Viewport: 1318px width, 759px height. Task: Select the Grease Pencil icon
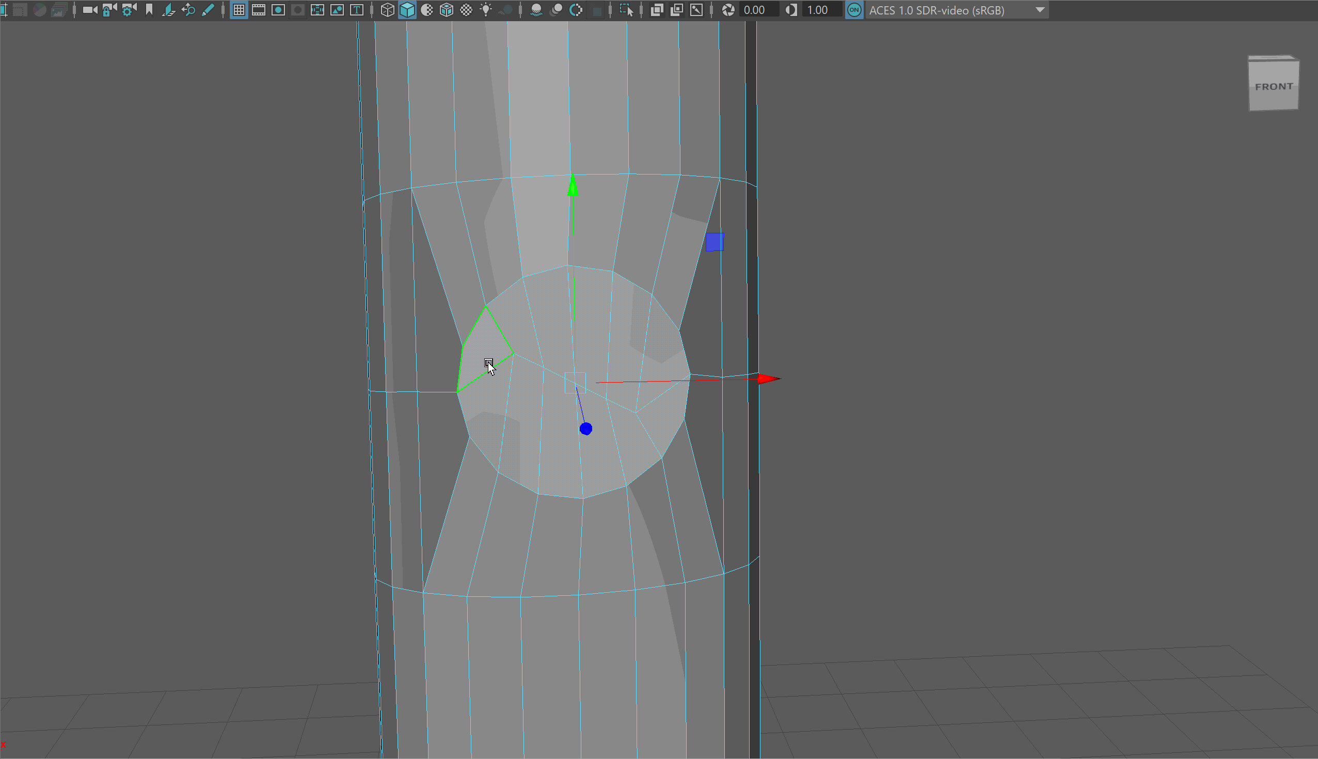[208, 10]
